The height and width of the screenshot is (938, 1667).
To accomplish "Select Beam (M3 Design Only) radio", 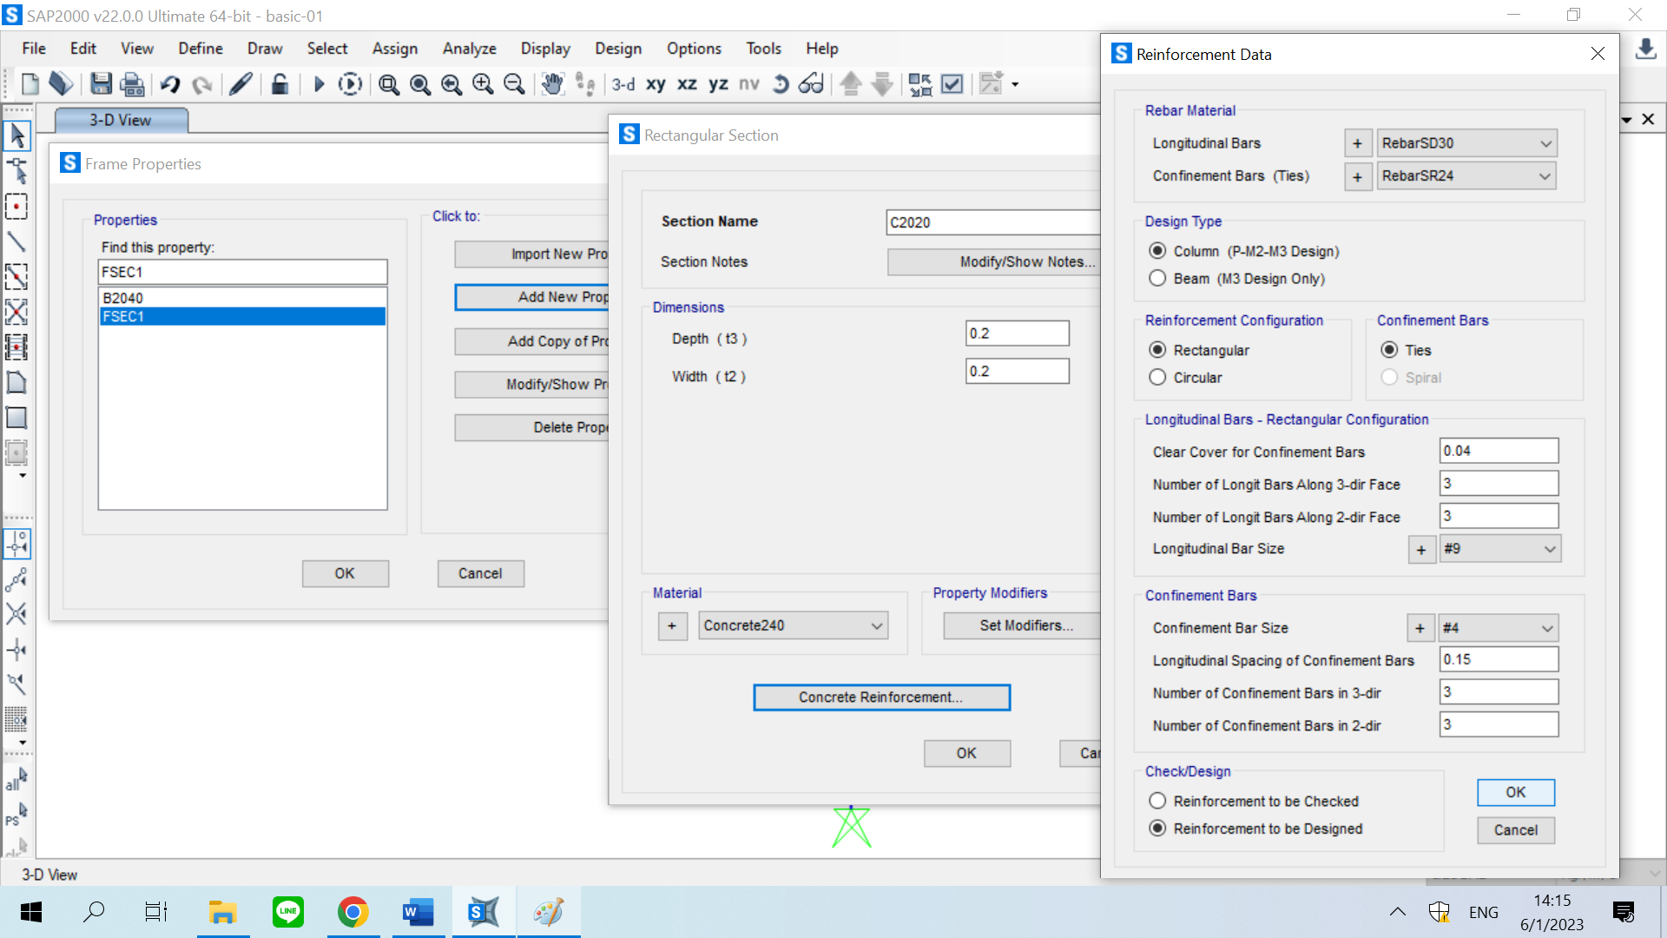I will [1157, 279].
